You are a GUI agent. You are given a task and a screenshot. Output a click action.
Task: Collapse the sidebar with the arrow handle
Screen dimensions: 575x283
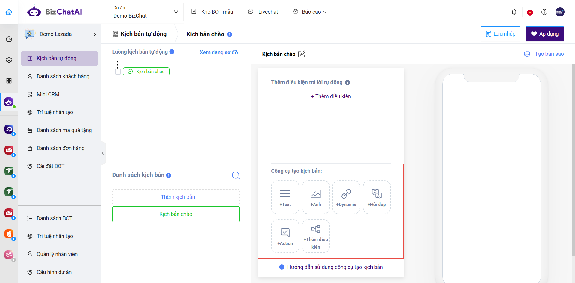[x=103, y=153]
